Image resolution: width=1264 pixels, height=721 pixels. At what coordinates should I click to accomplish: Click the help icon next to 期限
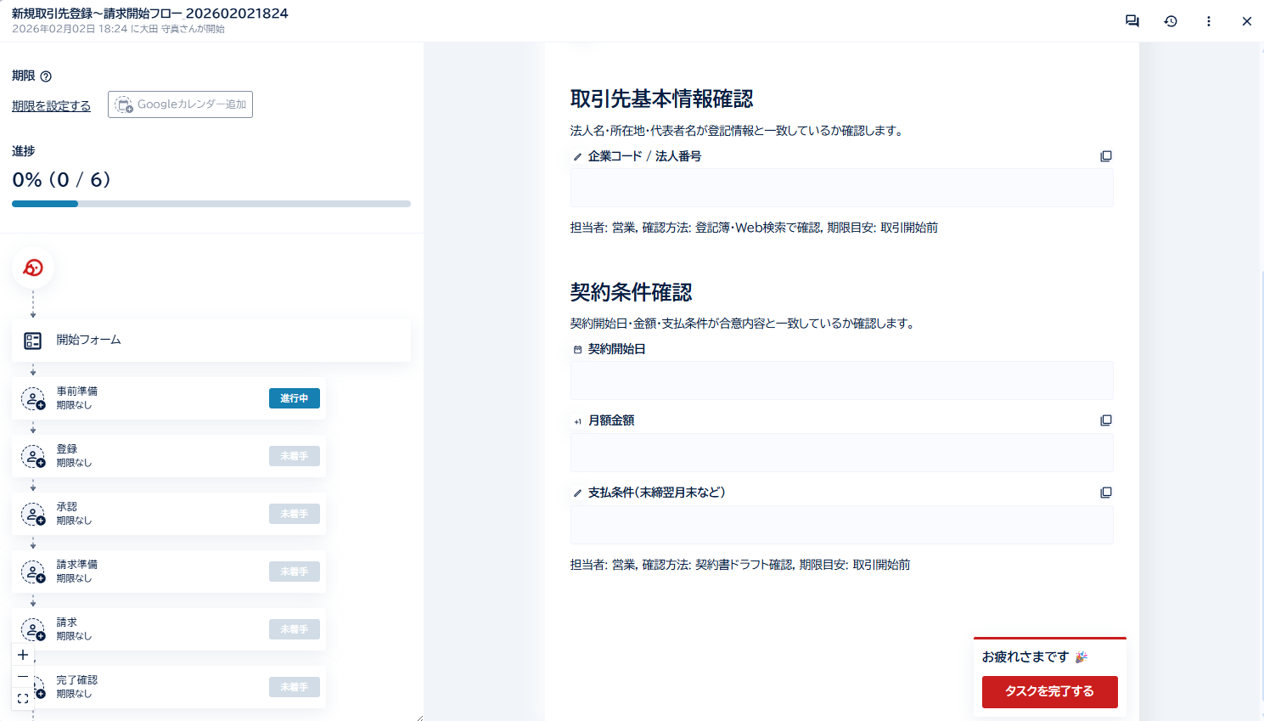(46, 76)
